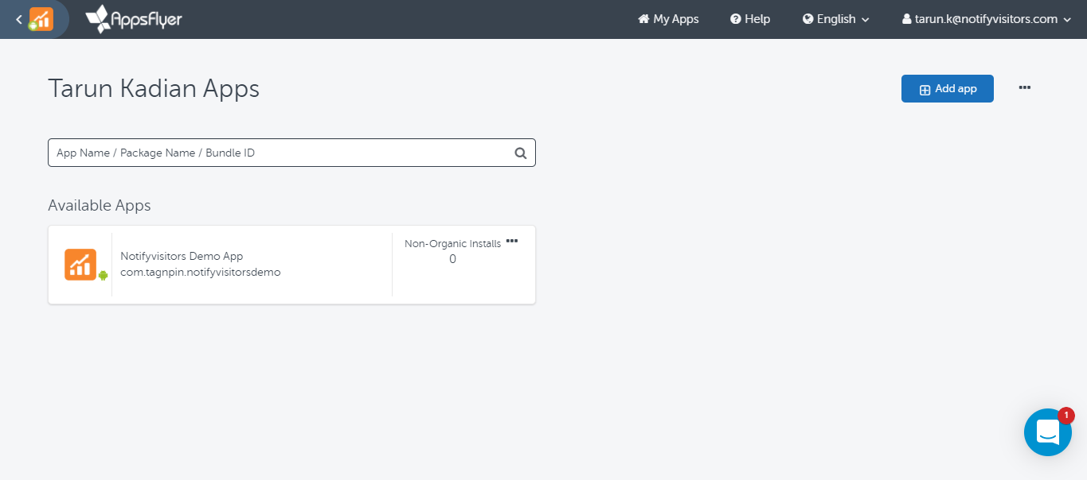Click the Available Apps heading

click(x=100, y=205)
